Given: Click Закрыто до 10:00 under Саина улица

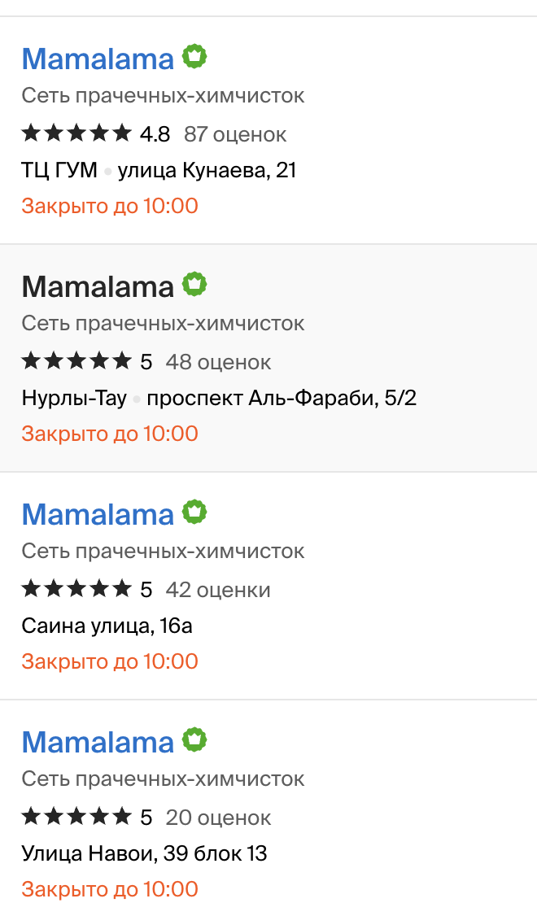Looking at the screenshot, I should [110, 661].
